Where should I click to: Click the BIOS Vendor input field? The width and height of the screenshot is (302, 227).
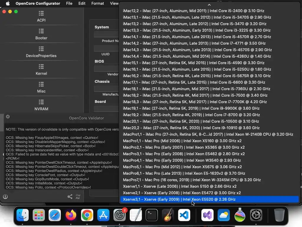(106, 69)
